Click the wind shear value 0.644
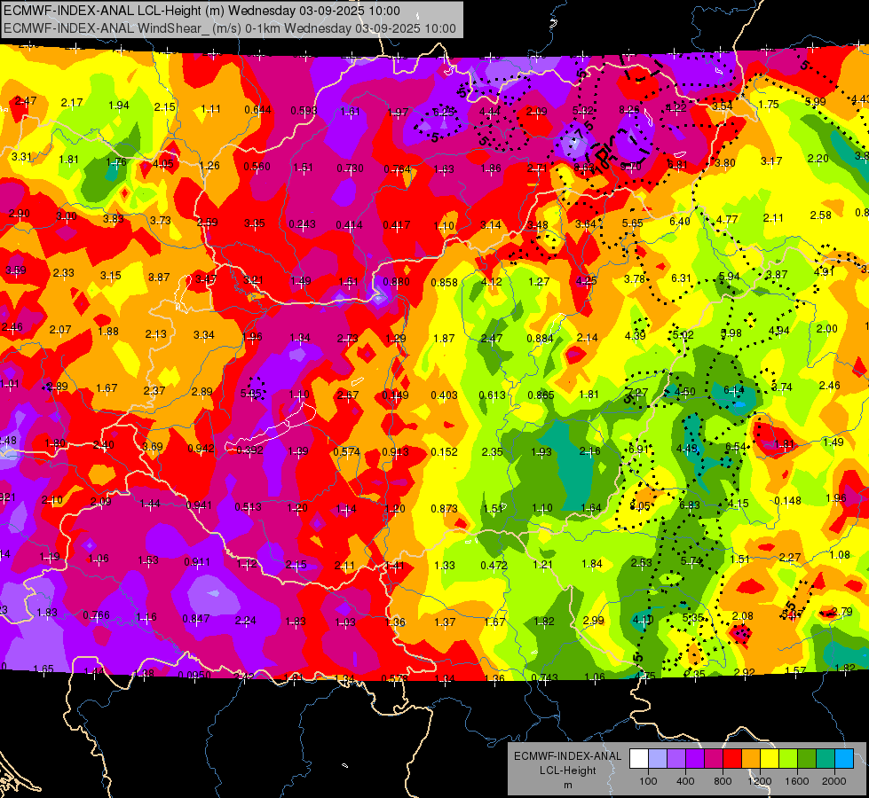The image size is (869, 798). tap(257, 110)
